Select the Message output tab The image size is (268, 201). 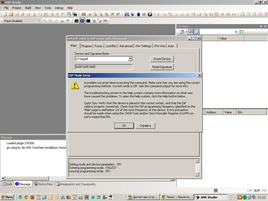pyautogui.click(x=23, y=184)
